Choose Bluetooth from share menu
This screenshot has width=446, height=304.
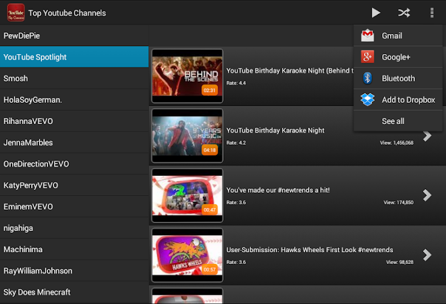(x=398, y=78)
